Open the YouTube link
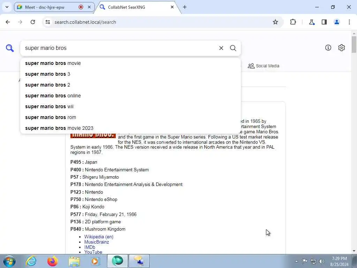 tap(93, 252)
